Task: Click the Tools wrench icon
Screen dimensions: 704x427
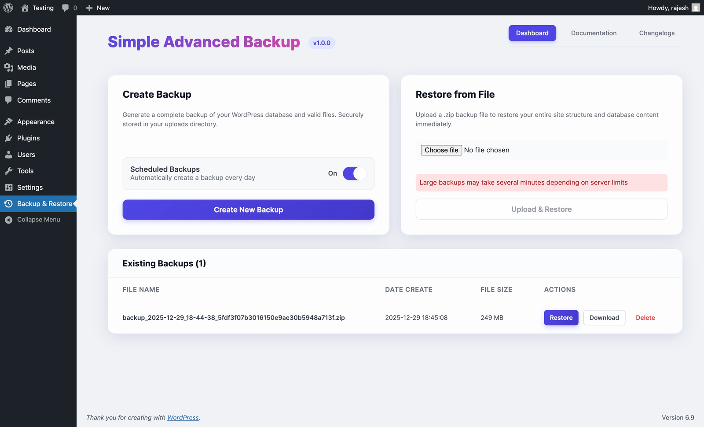Action: tap(9, 171)
